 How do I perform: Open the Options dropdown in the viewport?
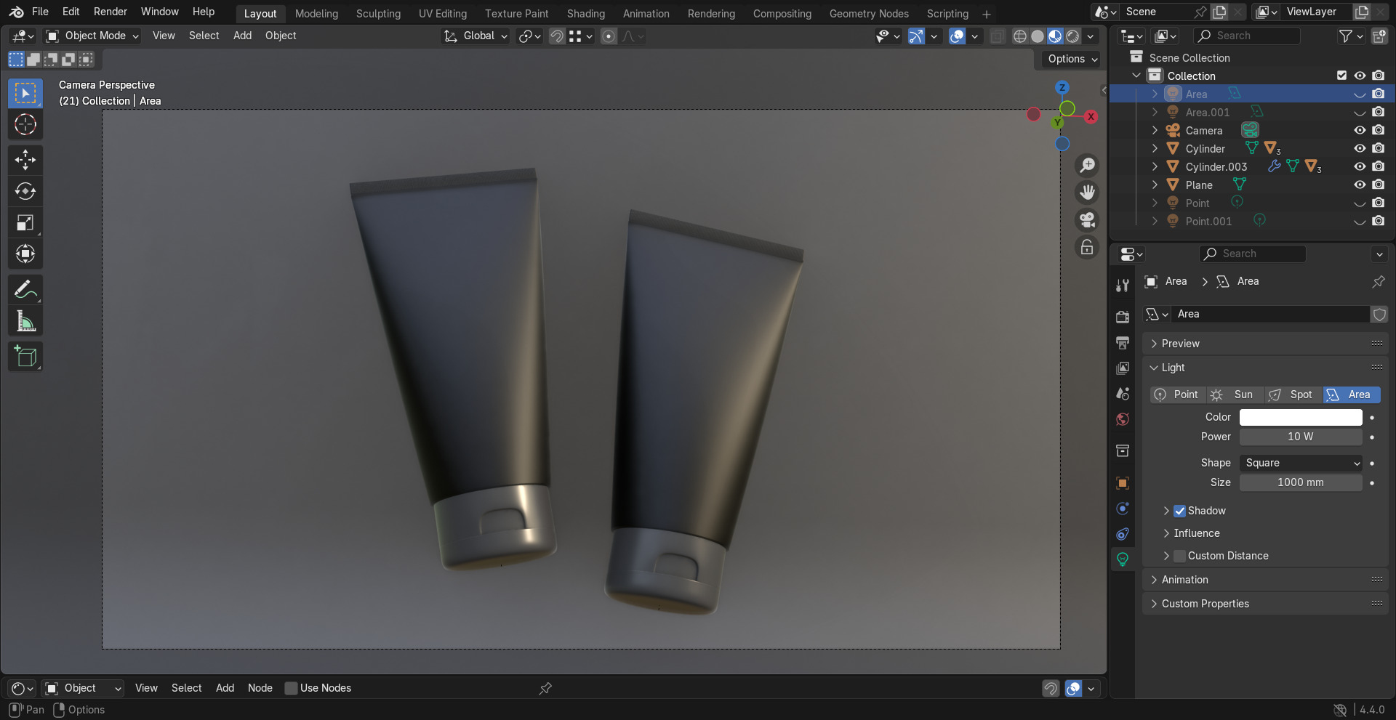pyautogui.click(x=1072, y=59)
